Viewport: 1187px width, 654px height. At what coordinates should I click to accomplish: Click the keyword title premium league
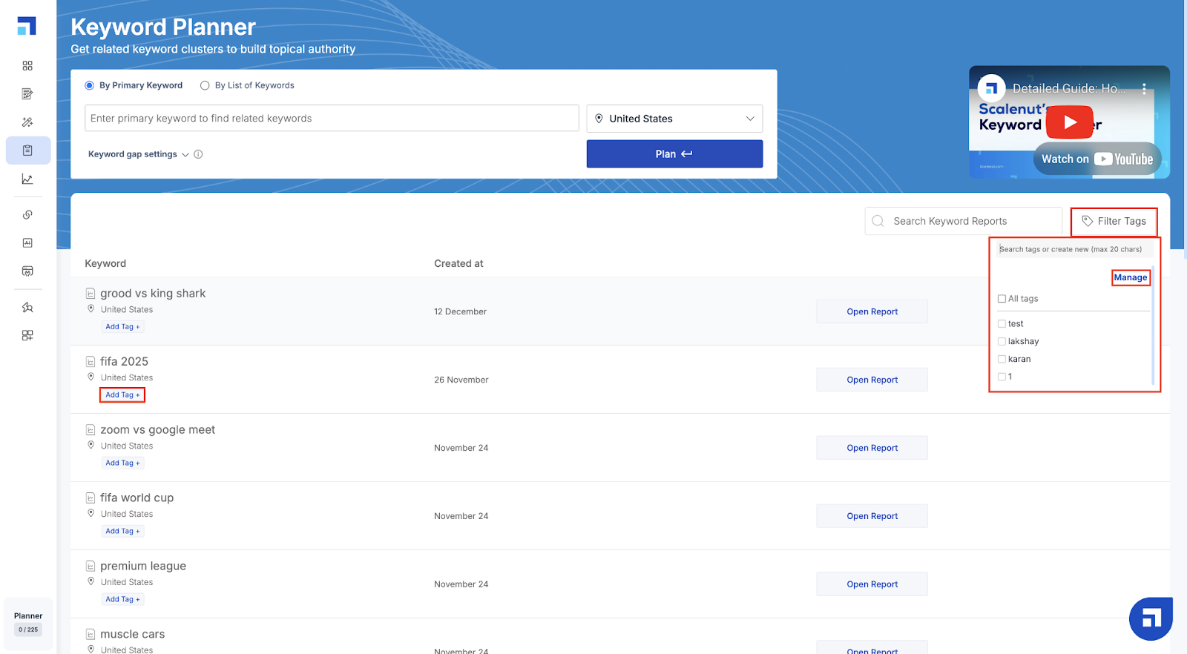click(143, 567)
